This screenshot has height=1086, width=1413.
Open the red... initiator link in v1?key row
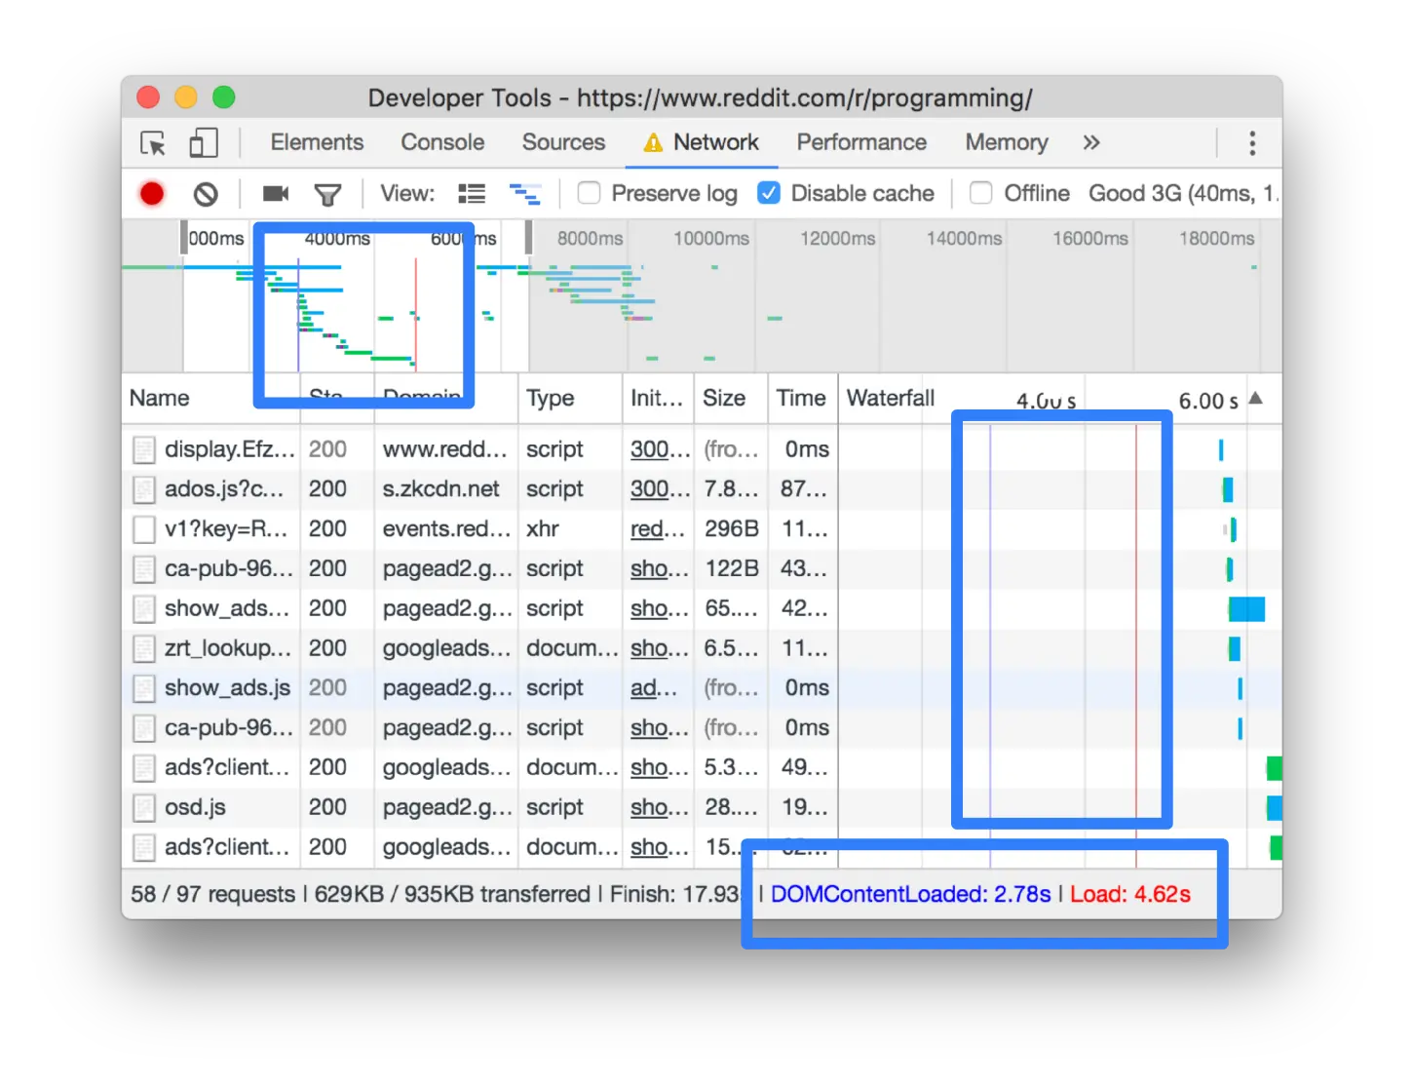[658, 529]
